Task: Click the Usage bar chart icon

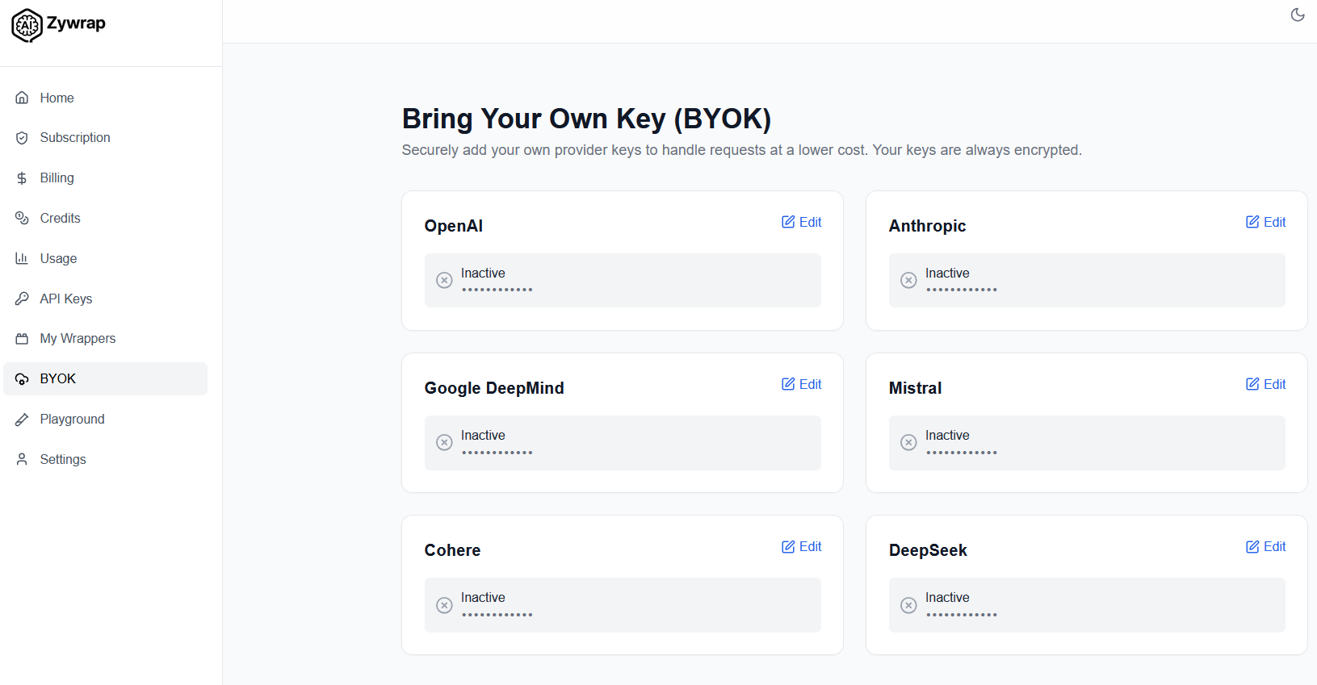Action: [22, 258]
